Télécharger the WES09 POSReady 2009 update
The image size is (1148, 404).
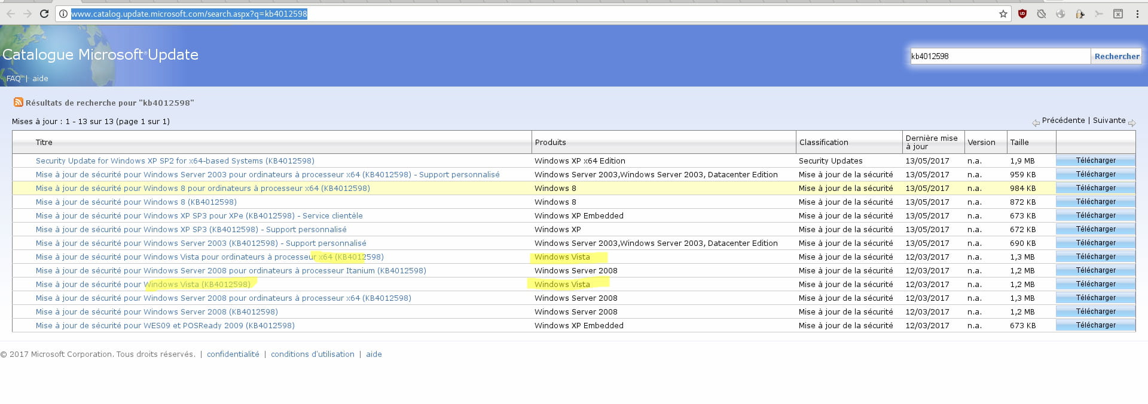[1095, 325]
